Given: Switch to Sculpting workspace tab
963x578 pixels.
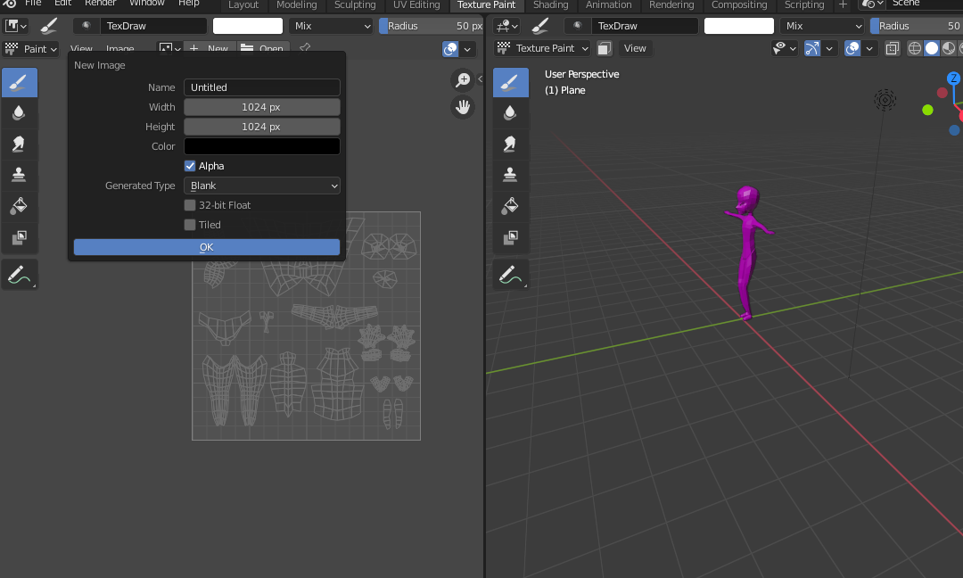Looking at the screenshot, I should coord(355,5).
